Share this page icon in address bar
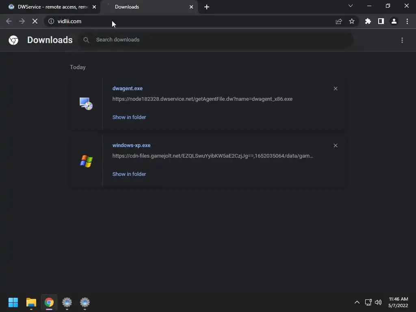 tap(339, 21)
